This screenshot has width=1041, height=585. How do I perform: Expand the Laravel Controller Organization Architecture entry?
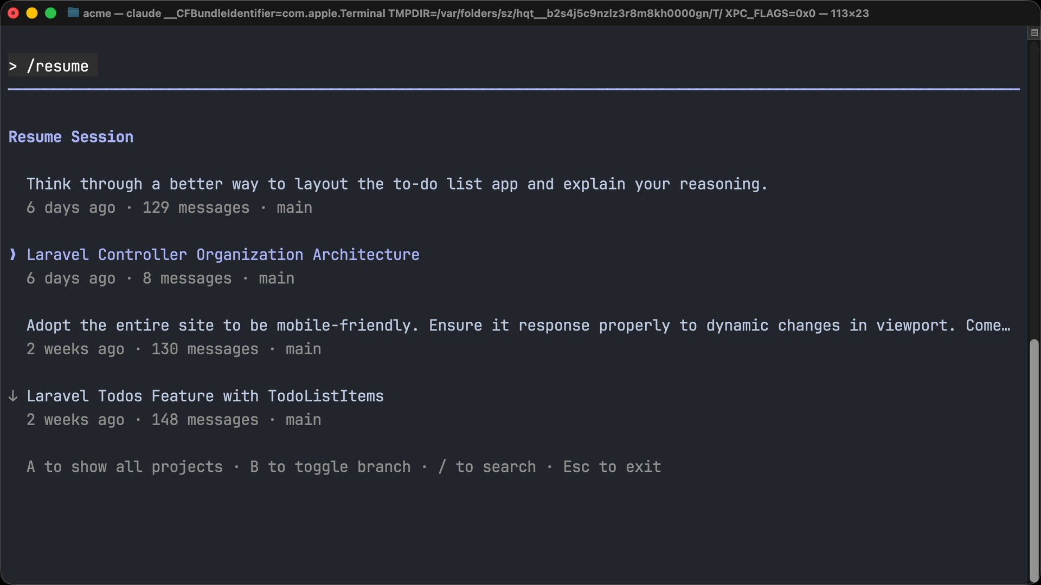pyautogui.click(x=222, y=255)
